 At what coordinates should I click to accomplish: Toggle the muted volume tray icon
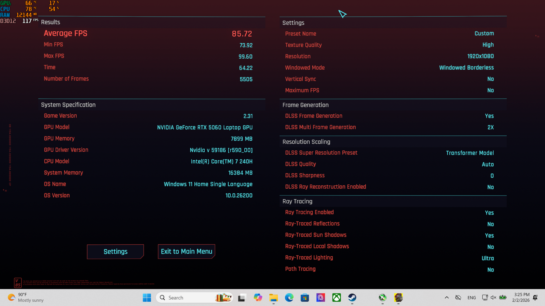pos(493,297)
